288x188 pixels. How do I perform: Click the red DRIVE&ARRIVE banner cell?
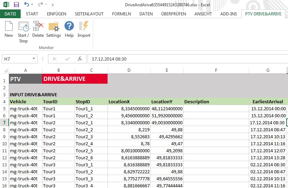[x=75, y=79]
